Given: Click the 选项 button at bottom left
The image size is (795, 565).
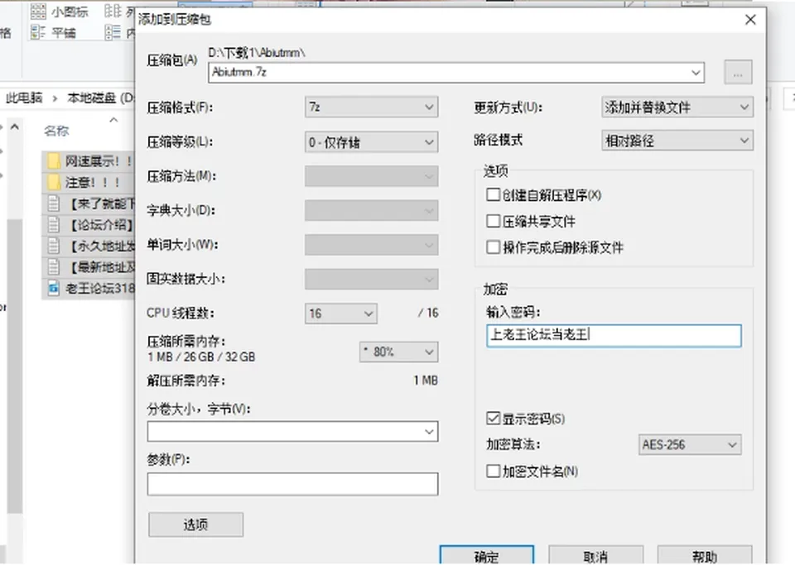Looking at the screenshot, I should tap(195, 524).
